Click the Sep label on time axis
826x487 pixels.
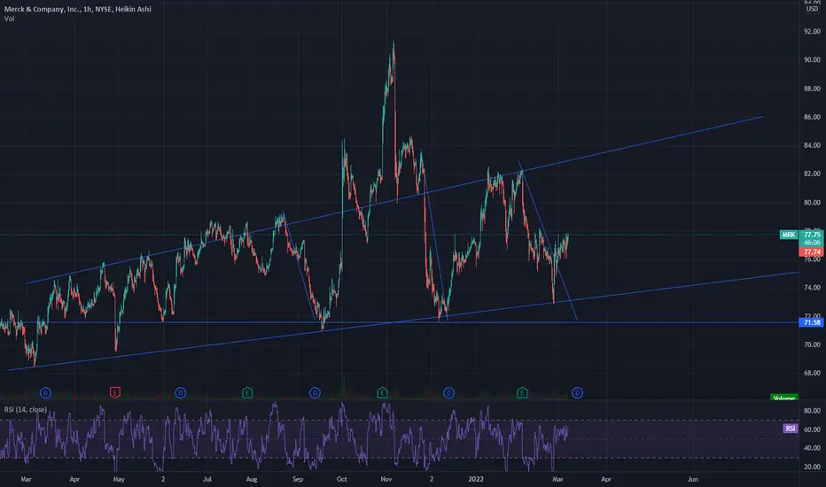tap(298, 479)
